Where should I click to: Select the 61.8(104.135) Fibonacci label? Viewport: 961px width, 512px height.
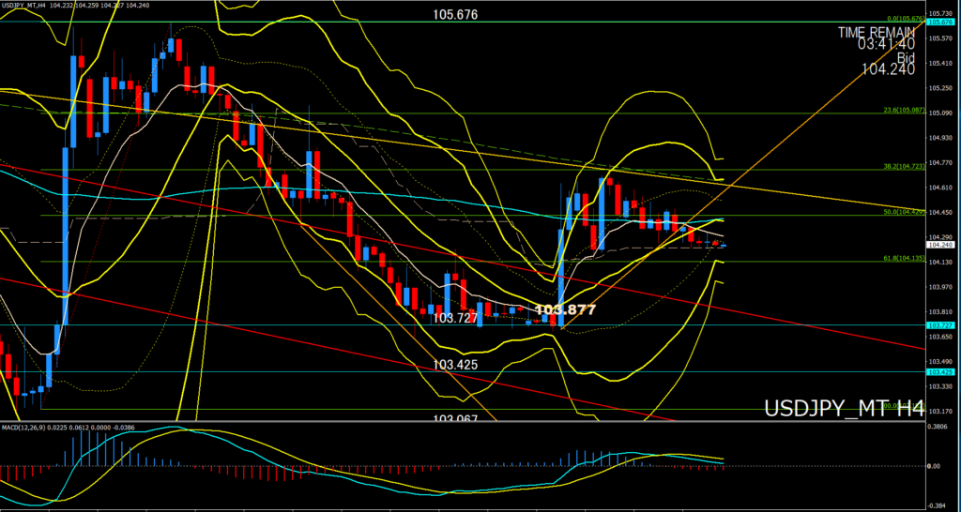click(x=906, y=259)
